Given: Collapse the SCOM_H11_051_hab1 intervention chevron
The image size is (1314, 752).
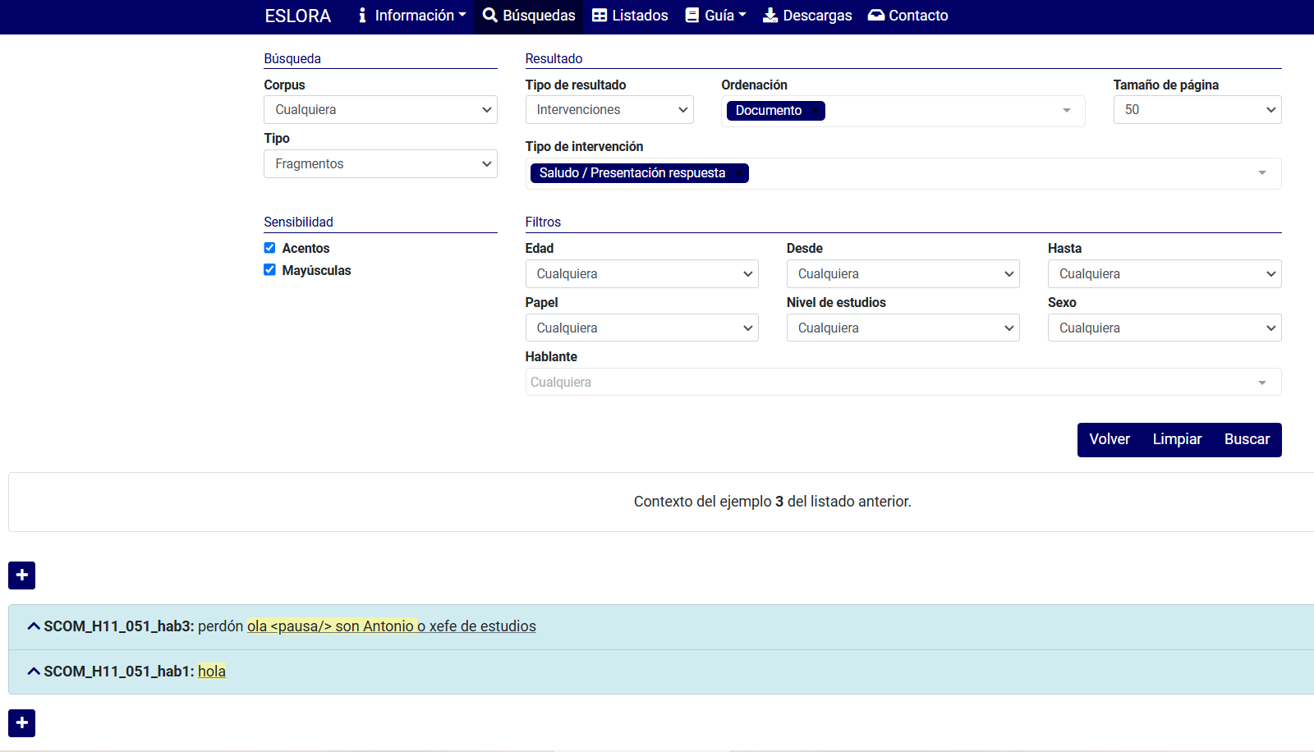Looking at the screenshot, I should 34,672.
